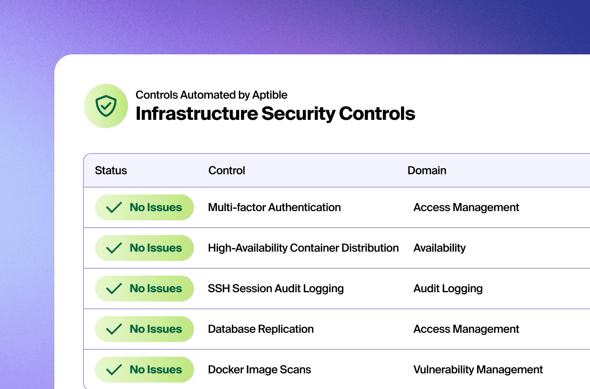Screen dimensions: 590x389
Task: Sort by the Status column header
Action: (111, 171)
